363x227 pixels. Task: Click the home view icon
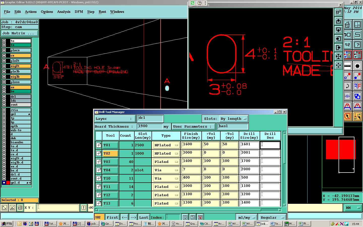tap(347, 25)
